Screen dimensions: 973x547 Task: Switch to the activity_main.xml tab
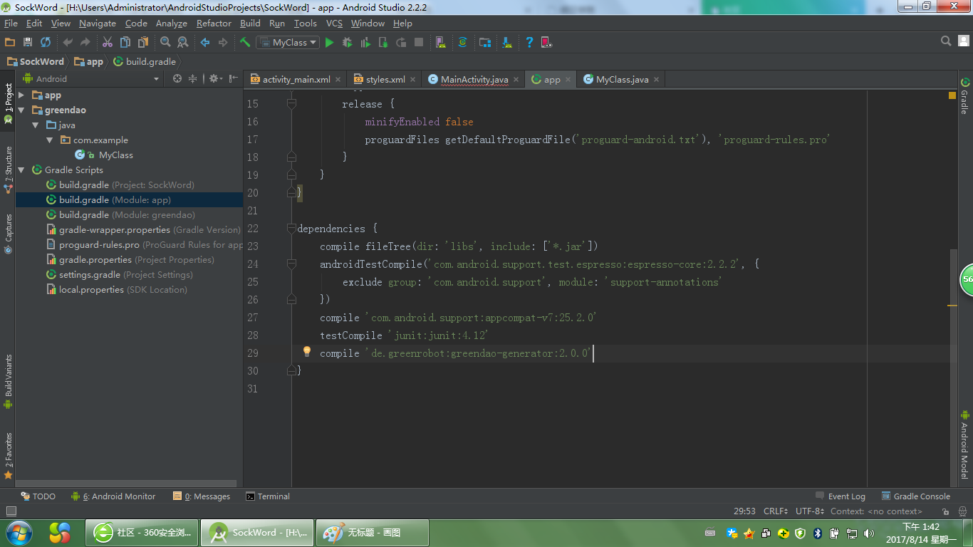point(296,79)
